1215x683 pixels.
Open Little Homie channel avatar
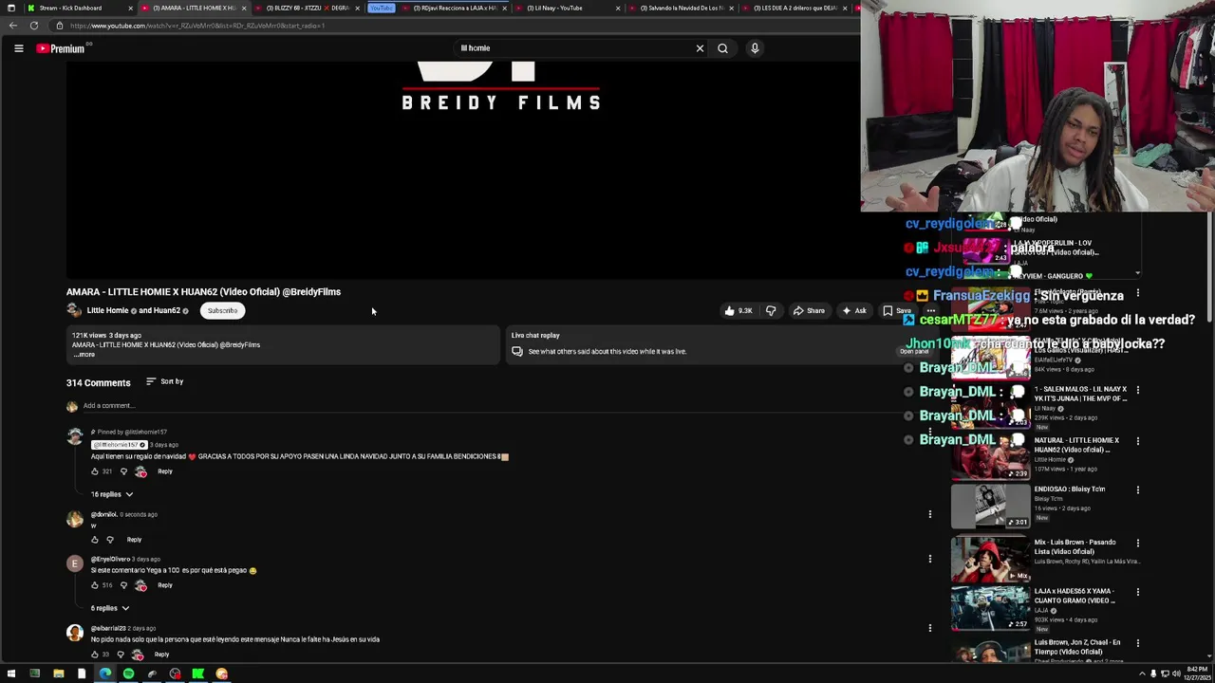74,310
